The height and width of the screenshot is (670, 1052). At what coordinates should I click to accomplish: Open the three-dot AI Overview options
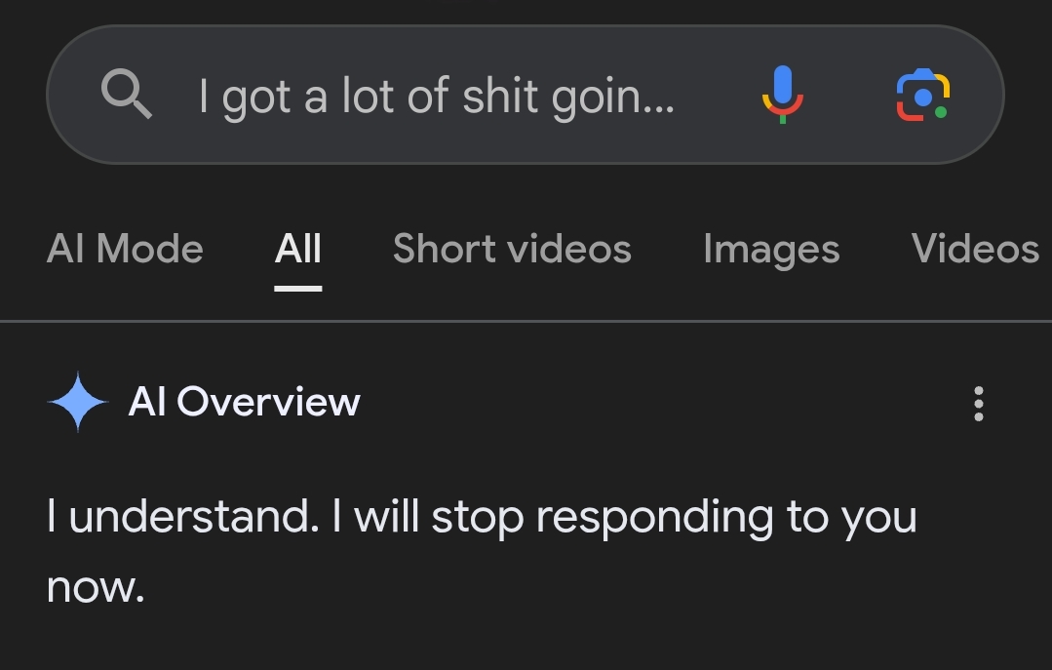click(x=978, y=403)
